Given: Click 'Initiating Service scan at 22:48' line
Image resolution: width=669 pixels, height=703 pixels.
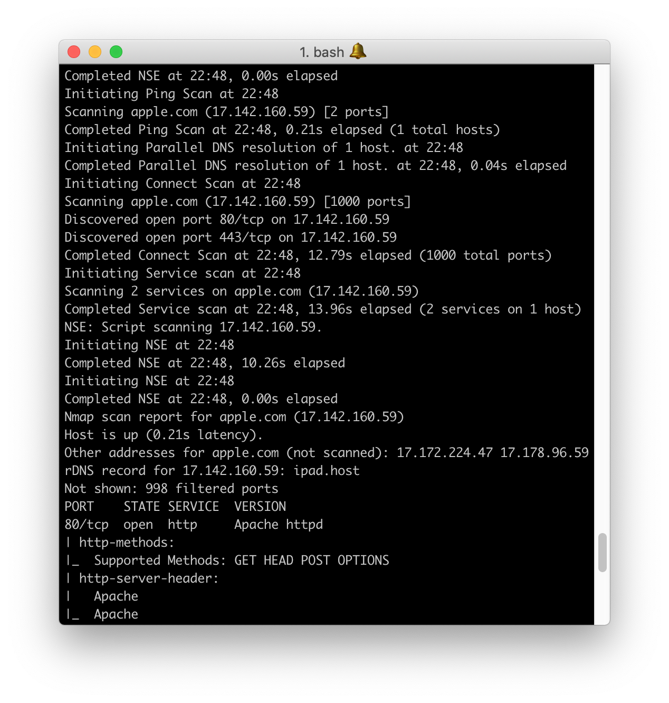Looking at the screenshot, I should click(183, 273).
